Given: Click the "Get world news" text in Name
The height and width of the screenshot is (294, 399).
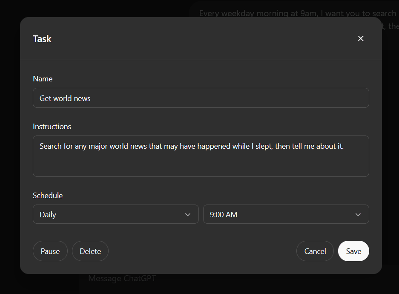Looking at the screenshot, I should click(x=65, y=98).
